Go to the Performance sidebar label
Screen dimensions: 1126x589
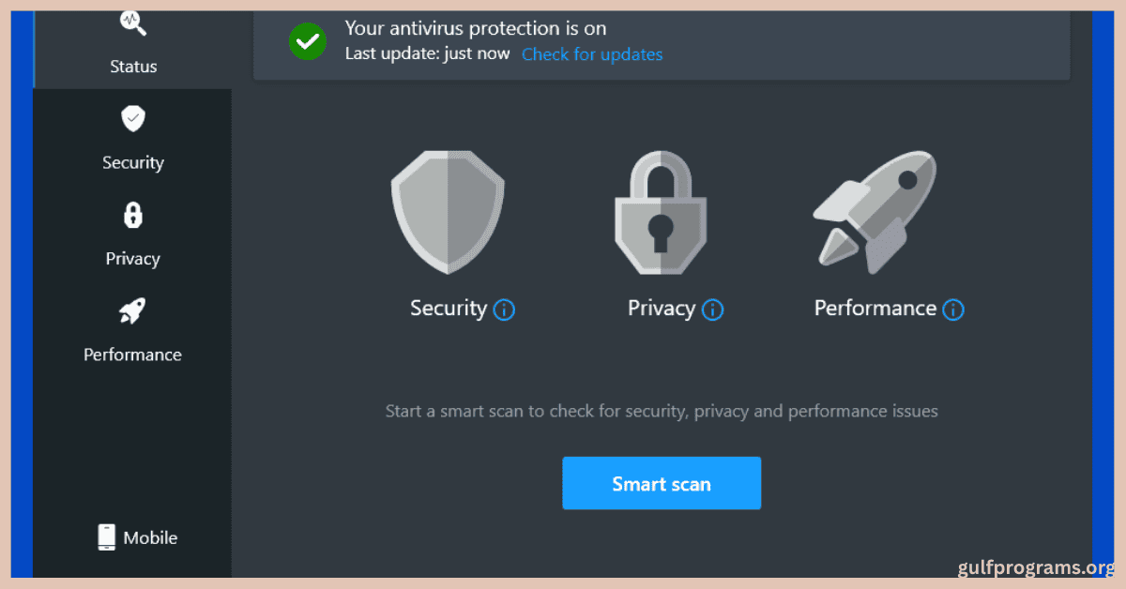(132, 355)
